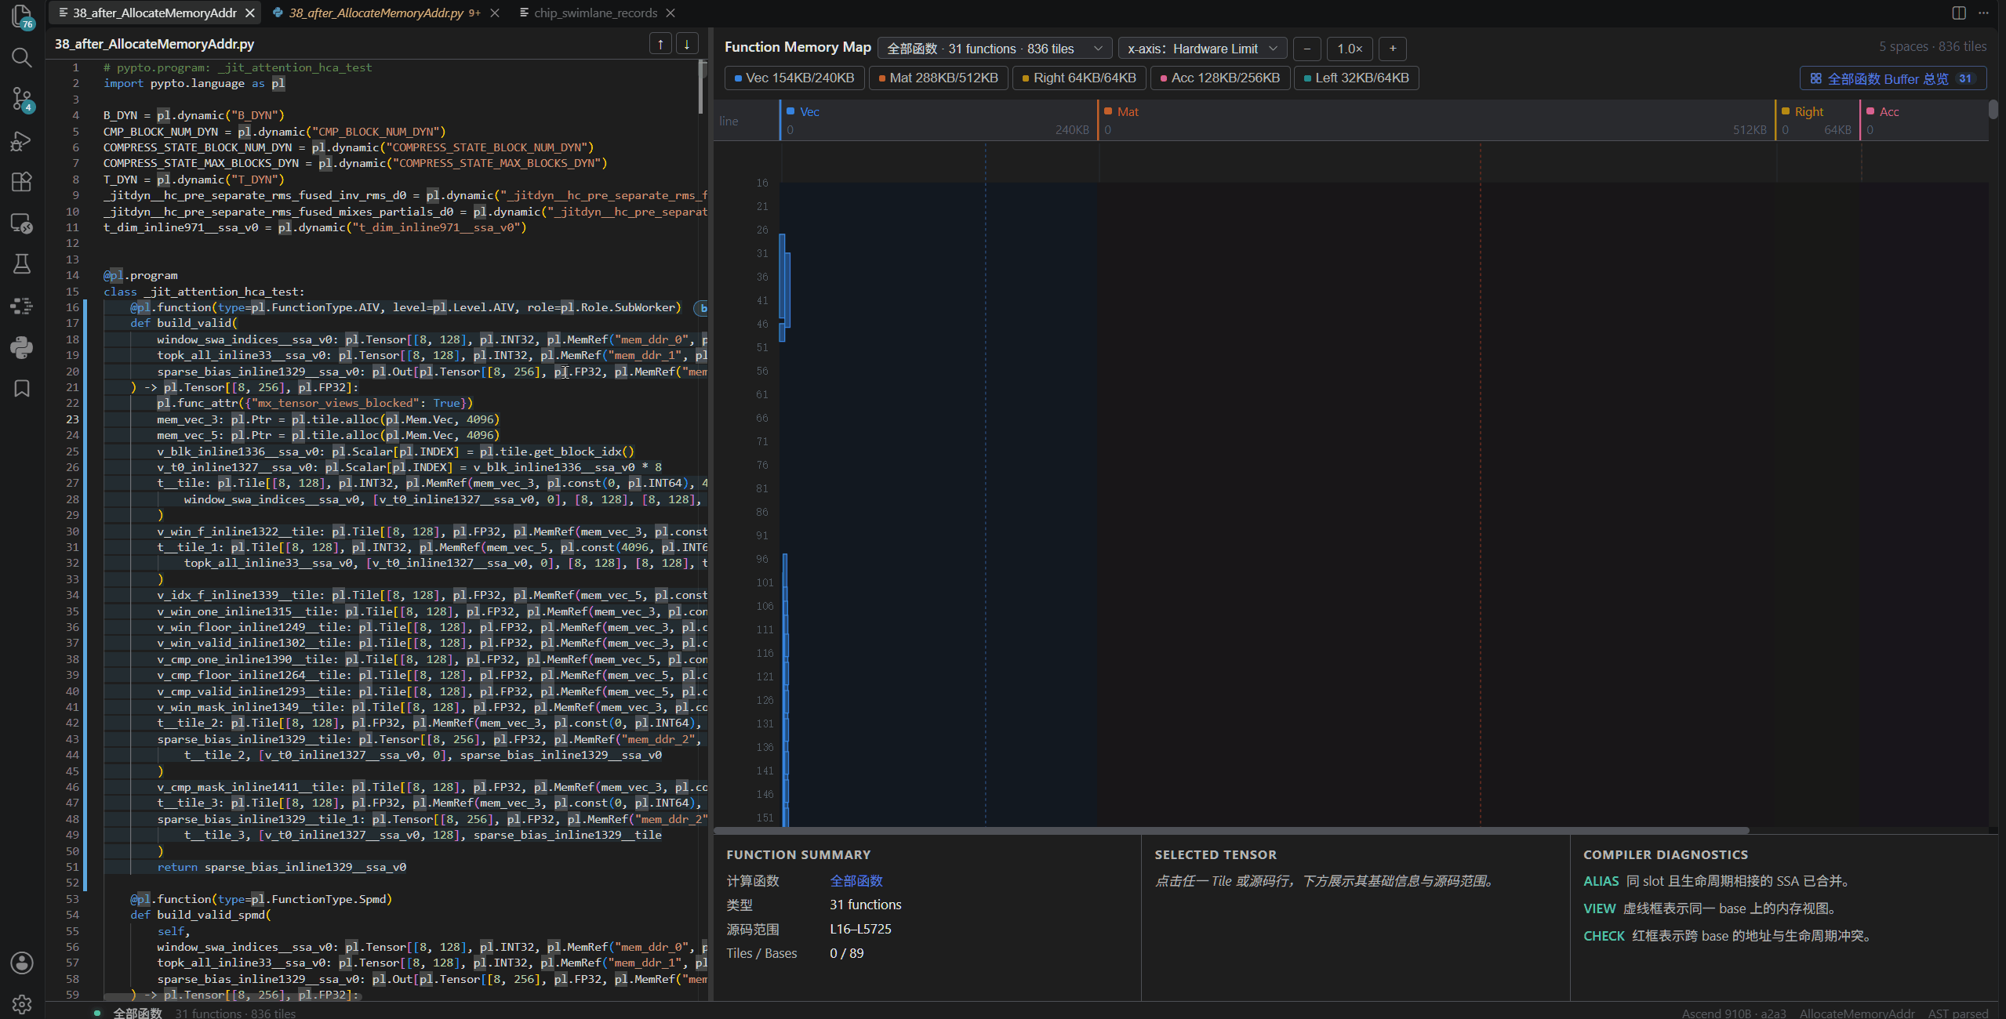The image size is (2006, 1019).
Task: Click the 1.0× zoom reset button
Action: pyautogui.click(x=1350, y=49)
